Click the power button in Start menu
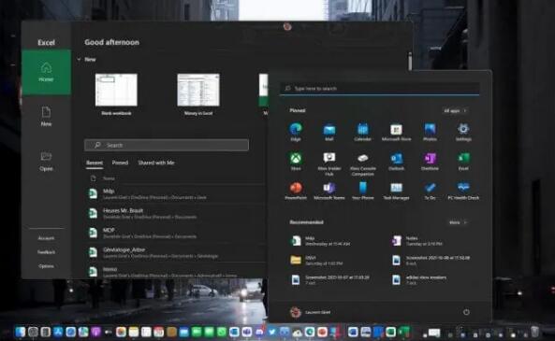 coord(466,312)
